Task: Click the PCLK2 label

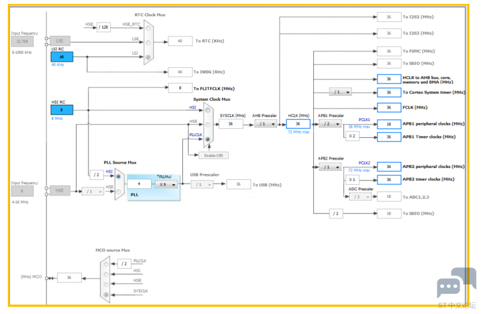Action: coord(365,163)
